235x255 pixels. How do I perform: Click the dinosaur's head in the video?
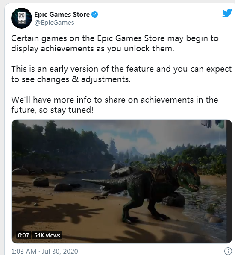[189, 178]
